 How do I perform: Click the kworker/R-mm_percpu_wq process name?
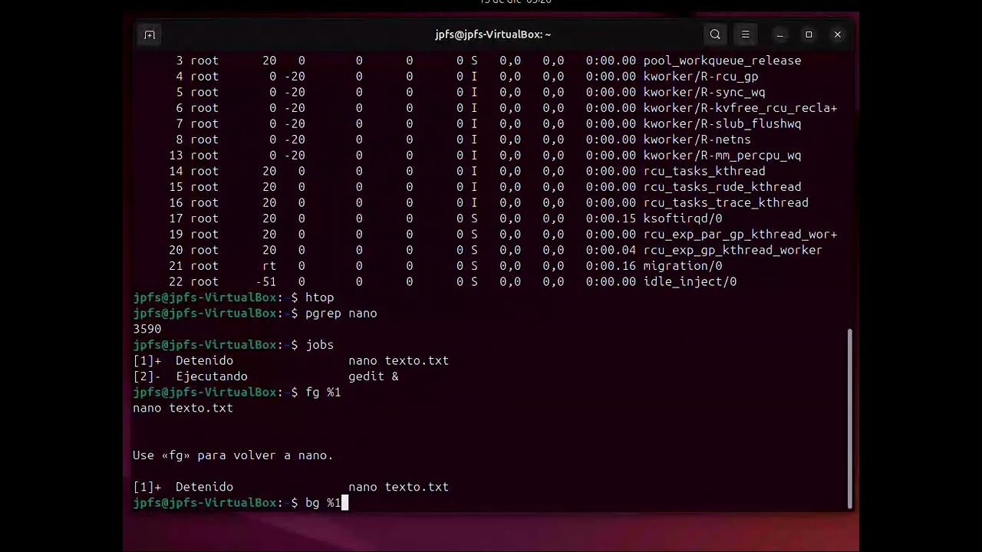point(722,156)
